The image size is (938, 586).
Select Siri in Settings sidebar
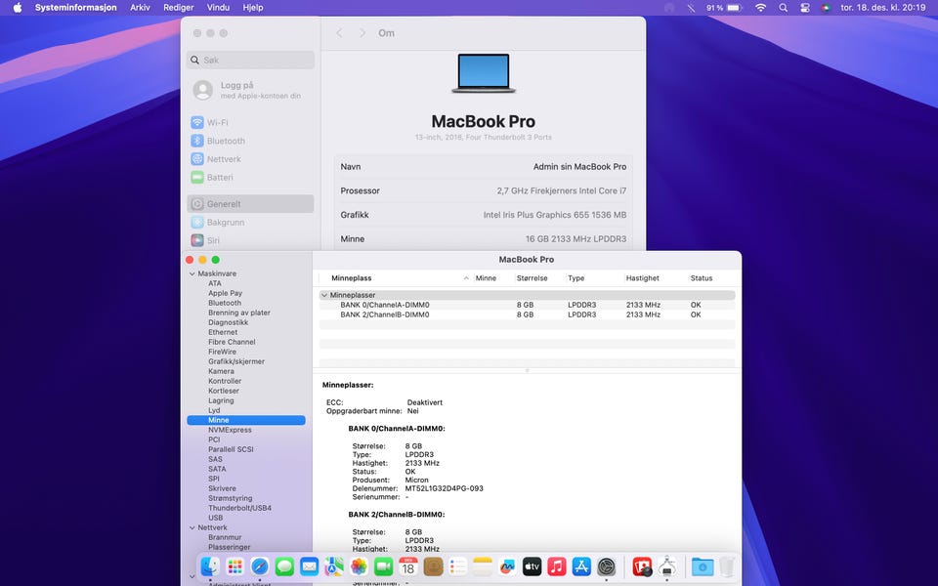(251, 240)
